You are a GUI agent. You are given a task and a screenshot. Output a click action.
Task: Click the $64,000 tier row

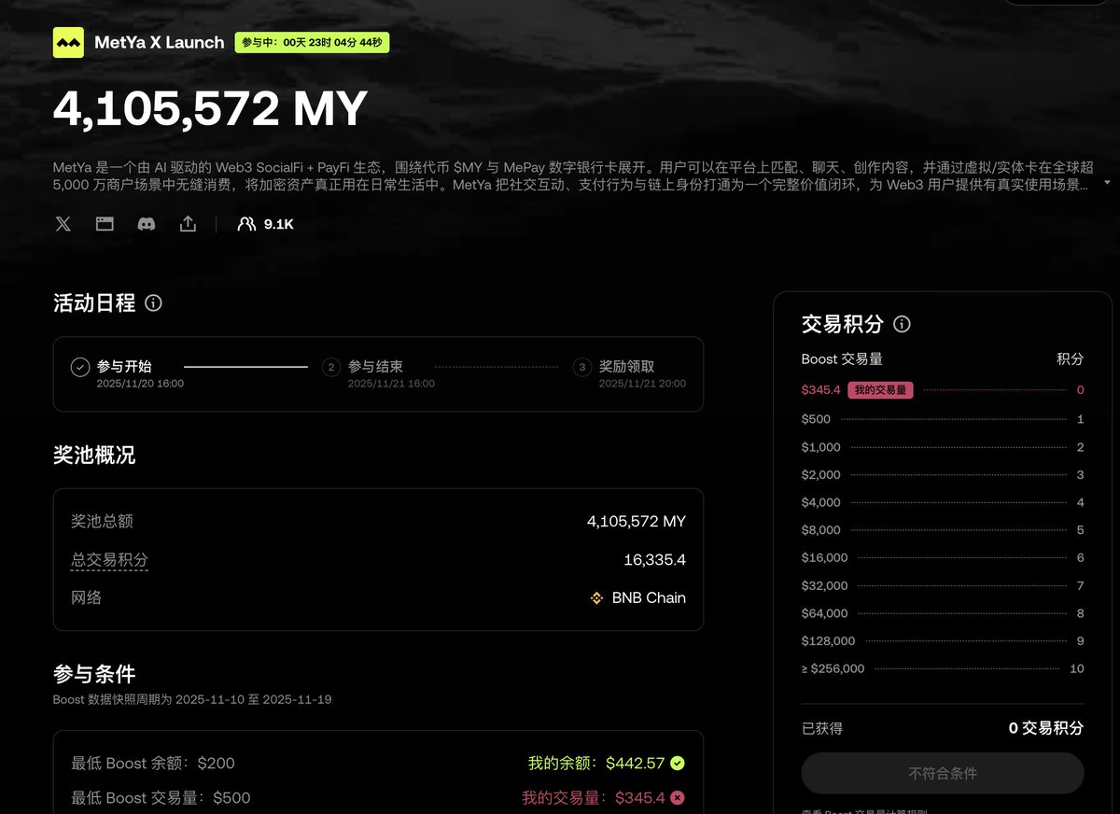point(943,613)
